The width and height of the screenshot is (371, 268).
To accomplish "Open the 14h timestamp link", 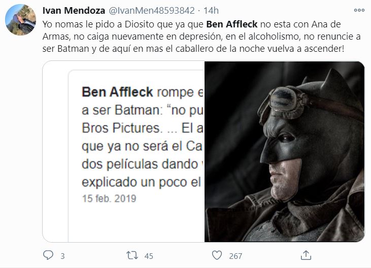I will 211,11.
